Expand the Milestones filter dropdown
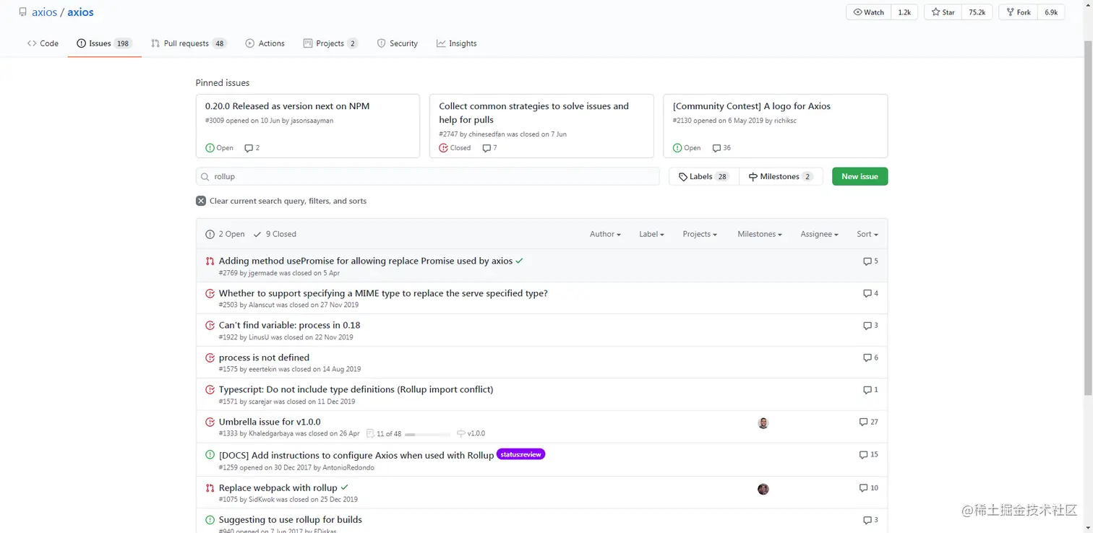The height and width of the screenshot is (533, 1093). (x=760, y=234)
